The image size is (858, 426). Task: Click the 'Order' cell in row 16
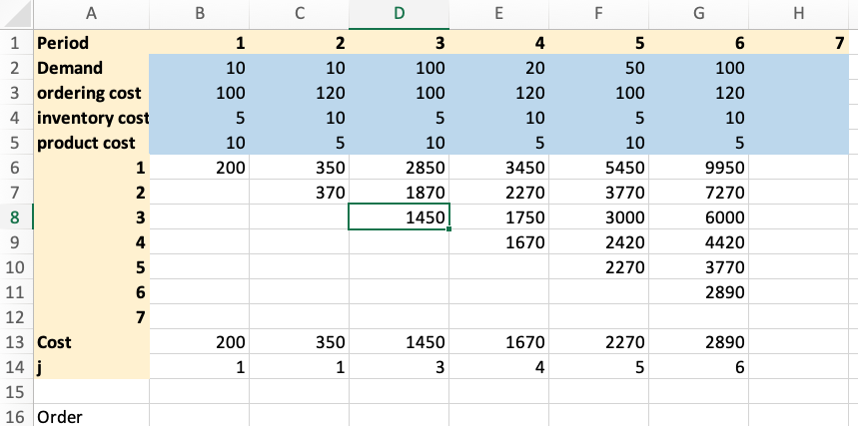(x=91, y=417)
